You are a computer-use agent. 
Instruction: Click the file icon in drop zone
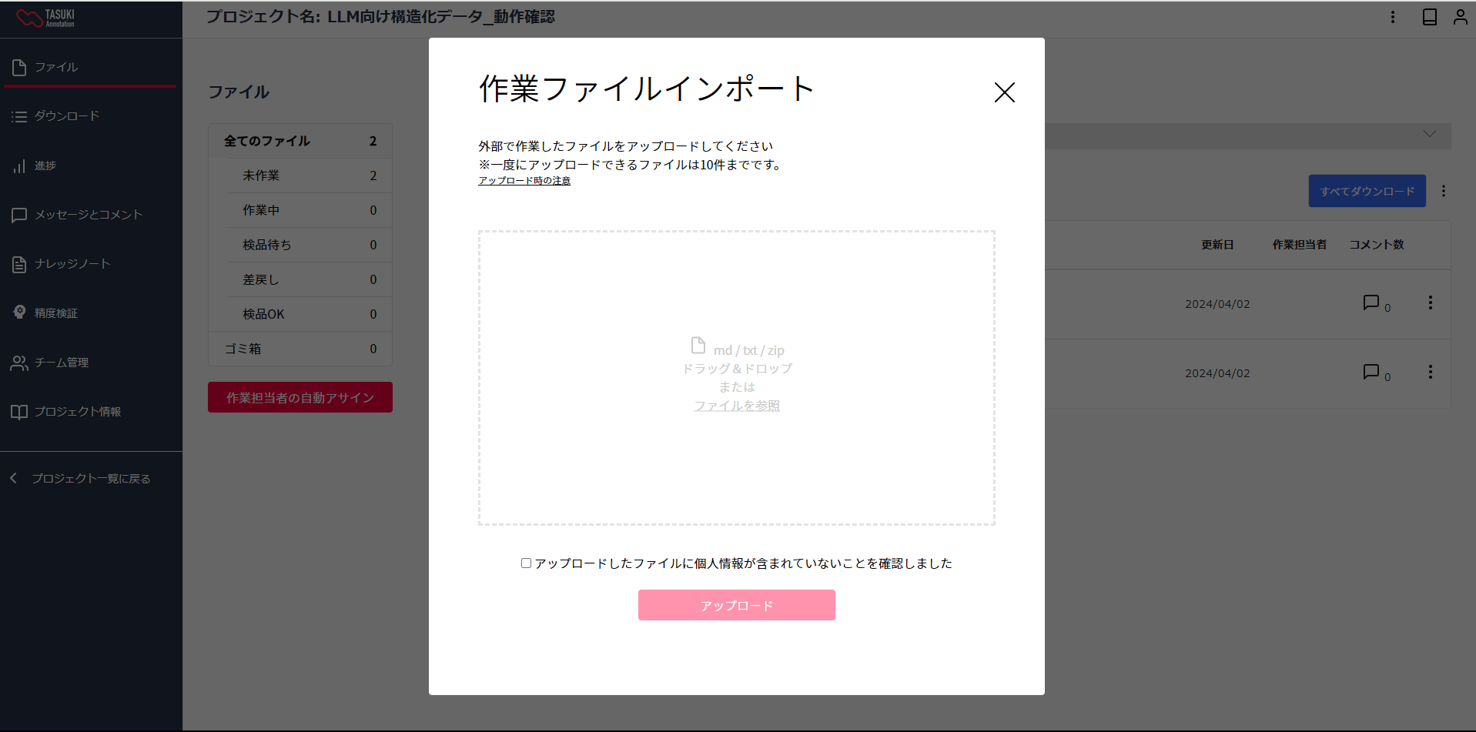(698, 345)
